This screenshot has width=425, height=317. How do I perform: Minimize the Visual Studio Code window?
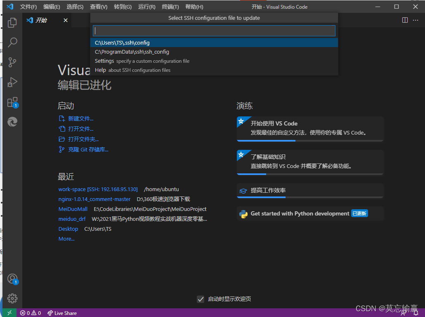[x=378, y=7]
